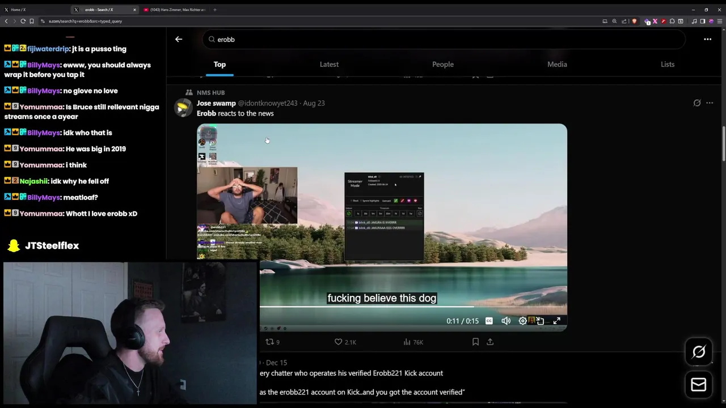Open Jose swamp's profile name link
This screenshot has height=408, width=726.
tap(216, 103)
